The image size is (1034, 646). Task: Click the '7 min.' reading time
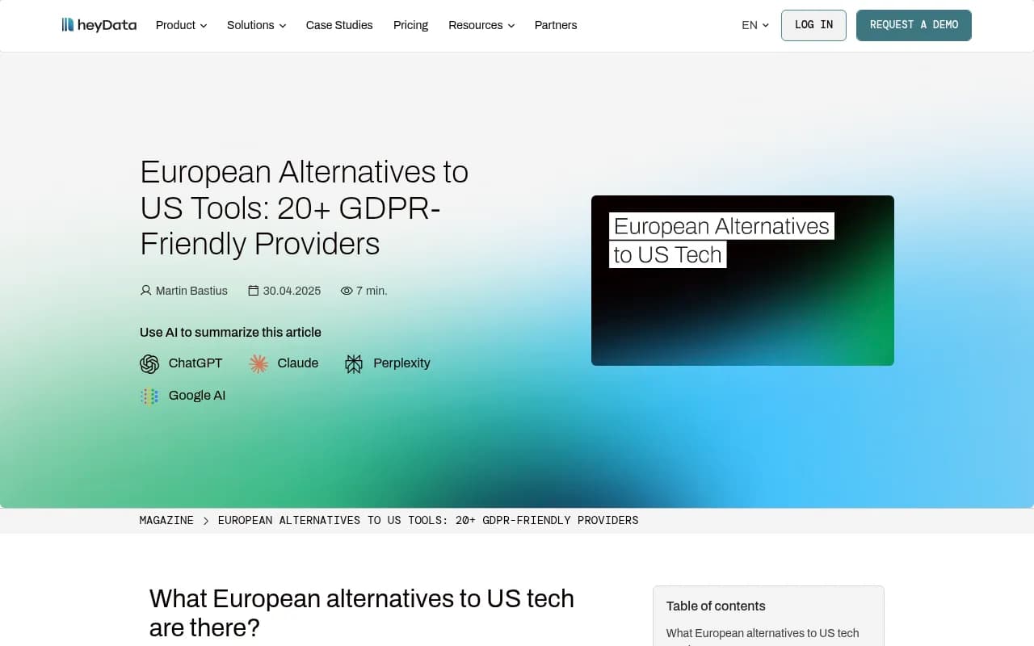(372, 291)
